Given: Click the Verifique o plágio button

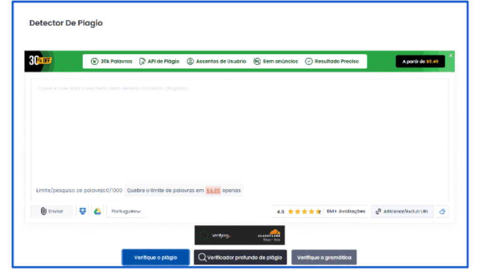Looking at the screenshot, I should tap(155, 257).
